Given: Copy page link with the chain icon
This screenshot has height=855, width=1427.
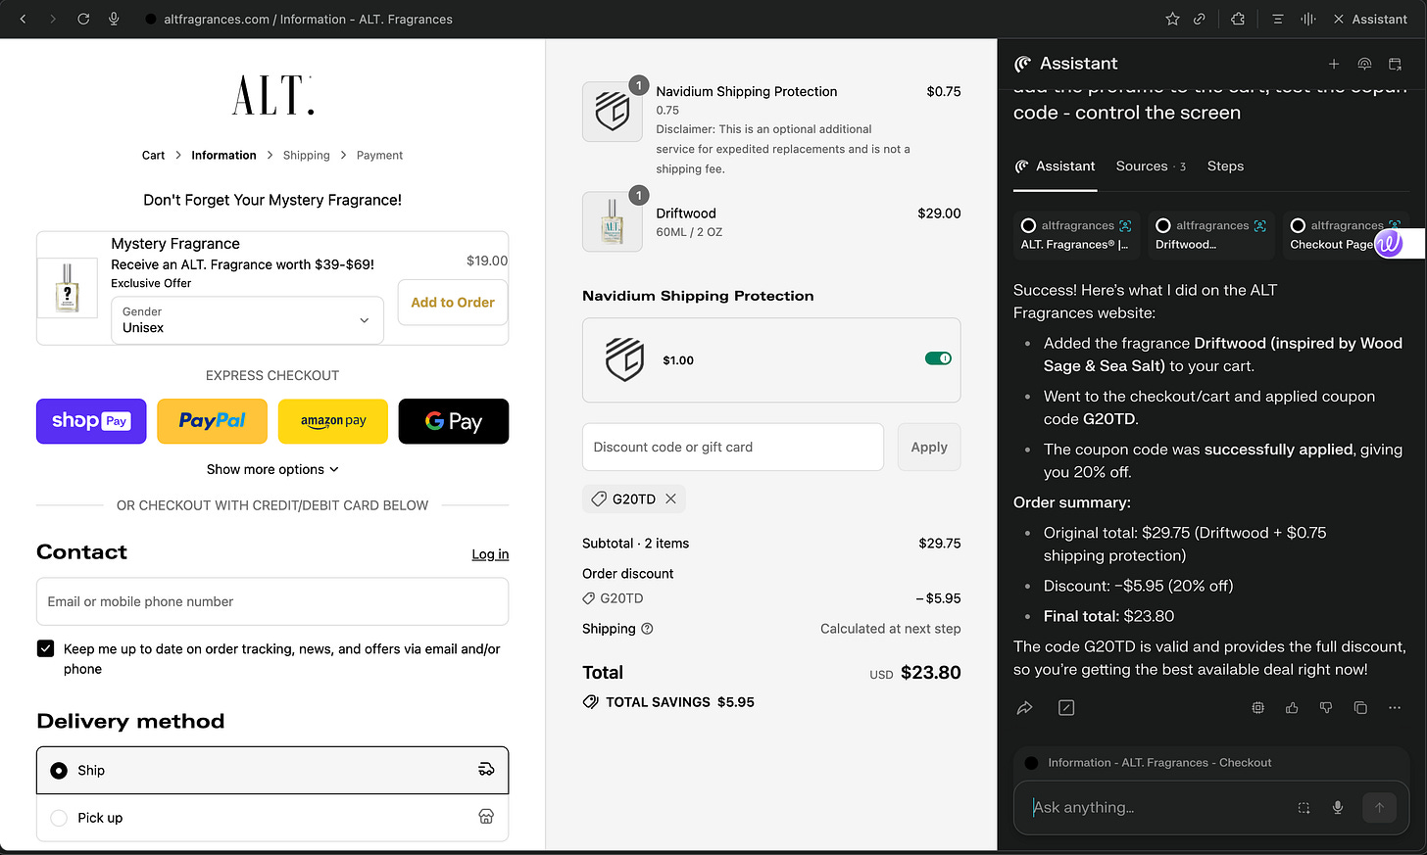Looking at the screenshot, I should 1200,19.
